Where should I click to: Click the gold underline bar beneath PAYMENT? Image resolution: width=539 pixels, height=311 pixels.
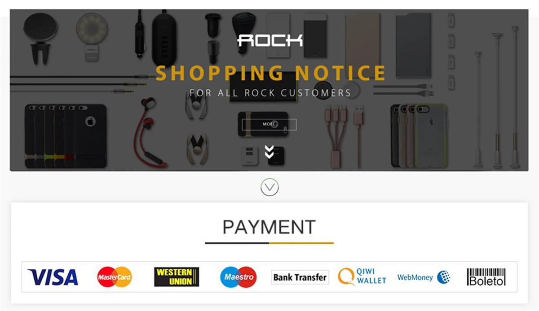coord(301,243)
